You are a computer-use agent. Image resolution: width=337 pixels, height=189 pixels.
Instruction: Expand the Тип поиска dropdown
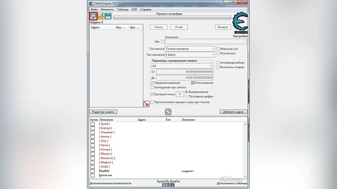(190, 49)
